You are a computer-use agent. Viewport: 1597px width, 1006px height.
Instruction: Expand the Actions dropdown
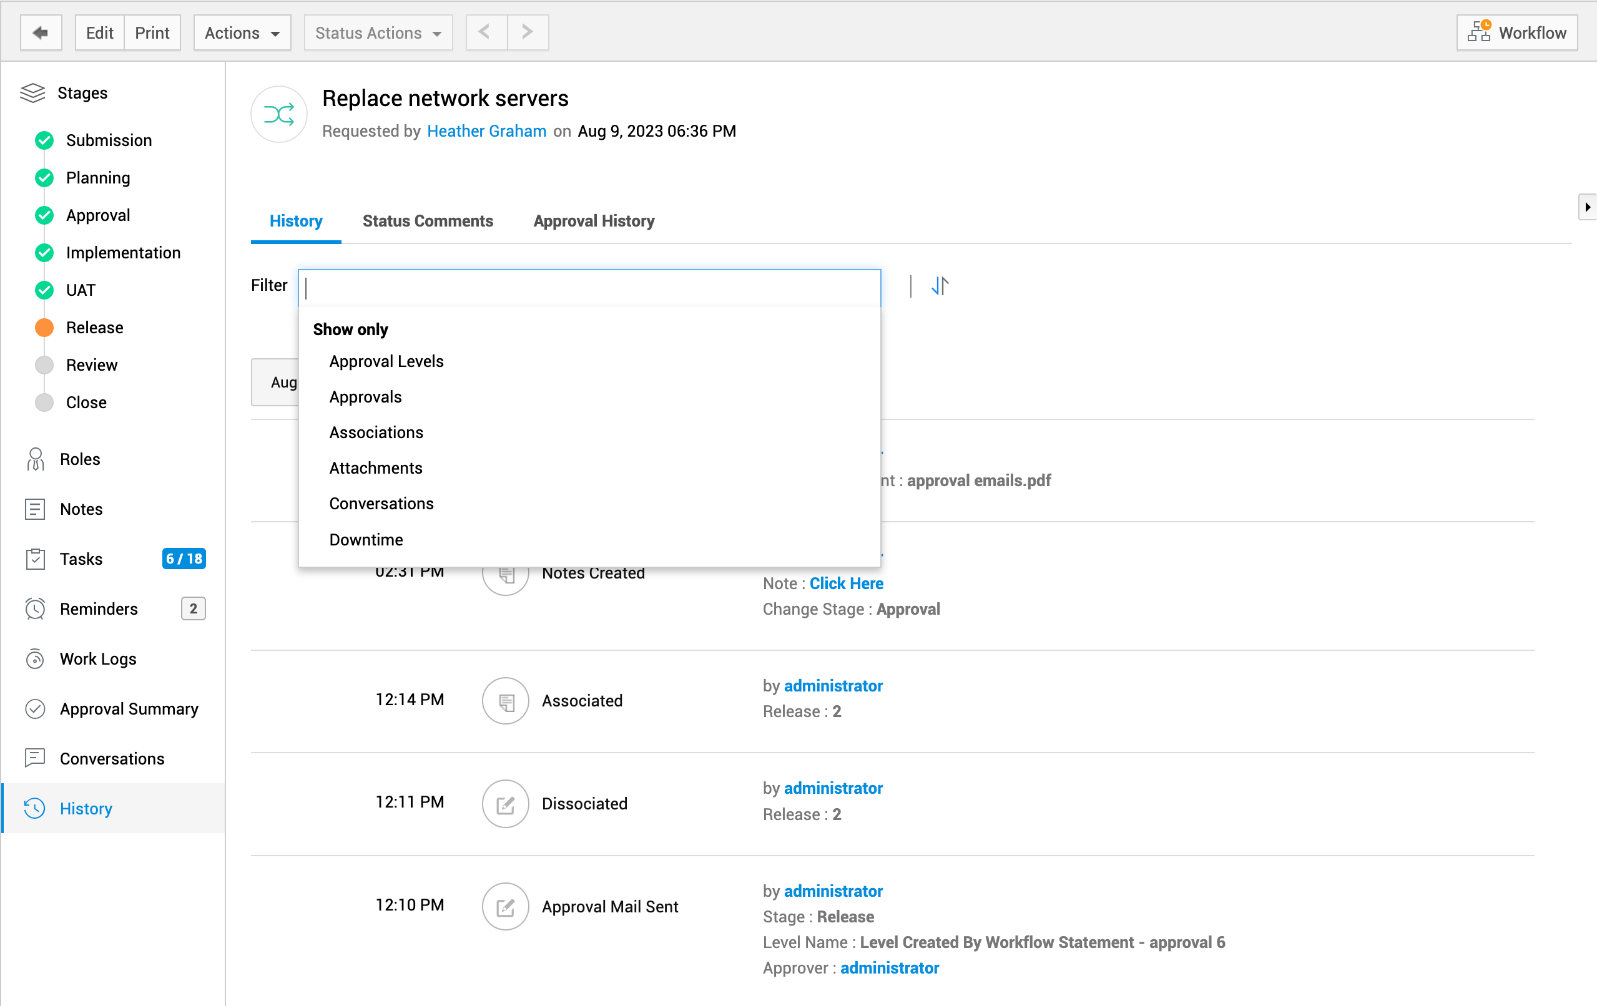click(242, 32)
